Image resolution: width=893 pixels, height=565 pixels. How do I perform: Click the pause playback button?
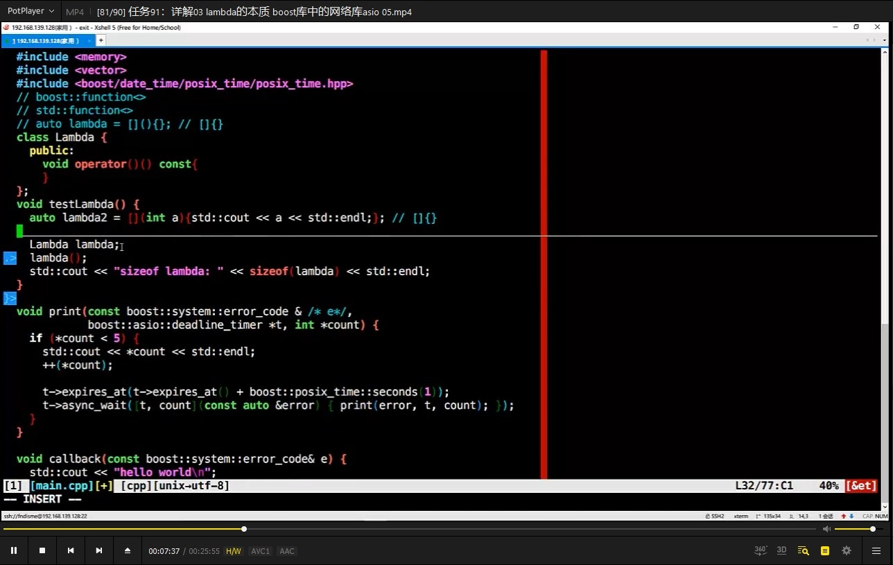tap(14, 550)
